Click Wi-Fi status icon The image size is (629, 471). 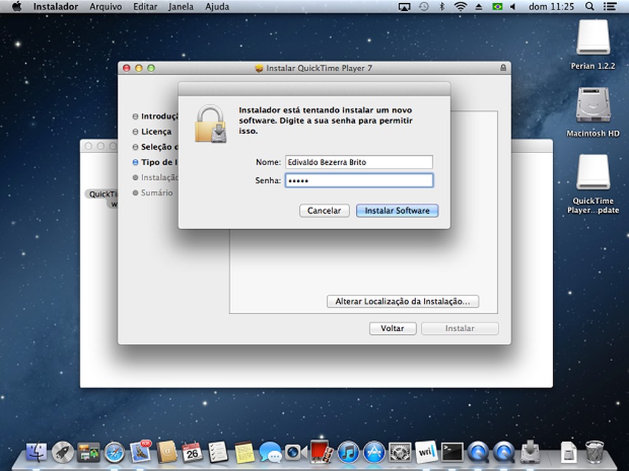click(460, 6)
